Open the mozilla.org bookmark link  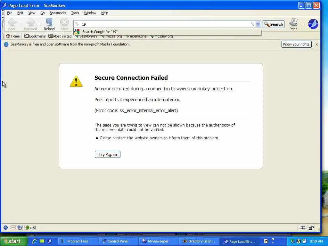click(x=111, y=37)
